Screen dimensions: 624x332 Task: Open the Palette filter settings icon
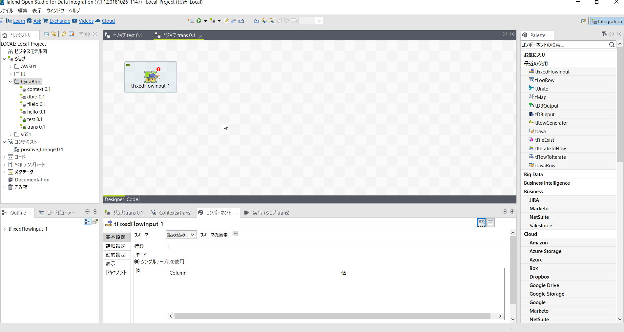point(604,34)
